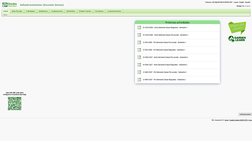
Task: Select 01-ENE Inicio Semestre Clases Regulares text
Action: tap(165, 65)
